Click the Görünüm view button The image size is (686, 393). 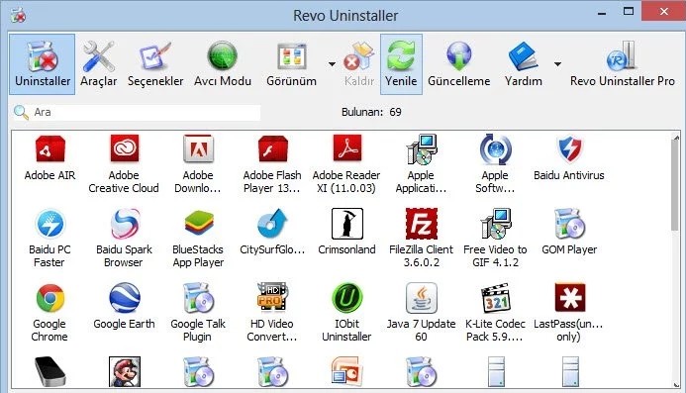[x=291, y=64]
